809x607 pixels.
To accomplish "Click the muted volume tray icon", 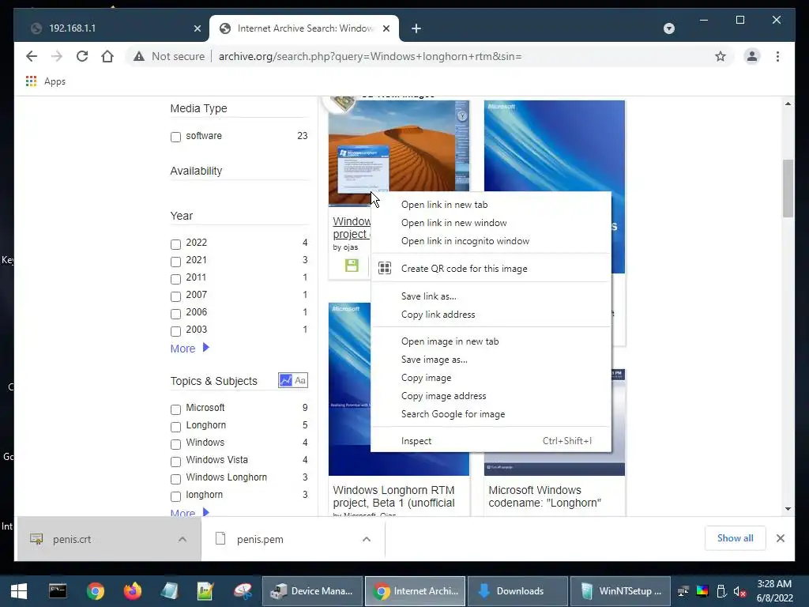I will (739, 591).
